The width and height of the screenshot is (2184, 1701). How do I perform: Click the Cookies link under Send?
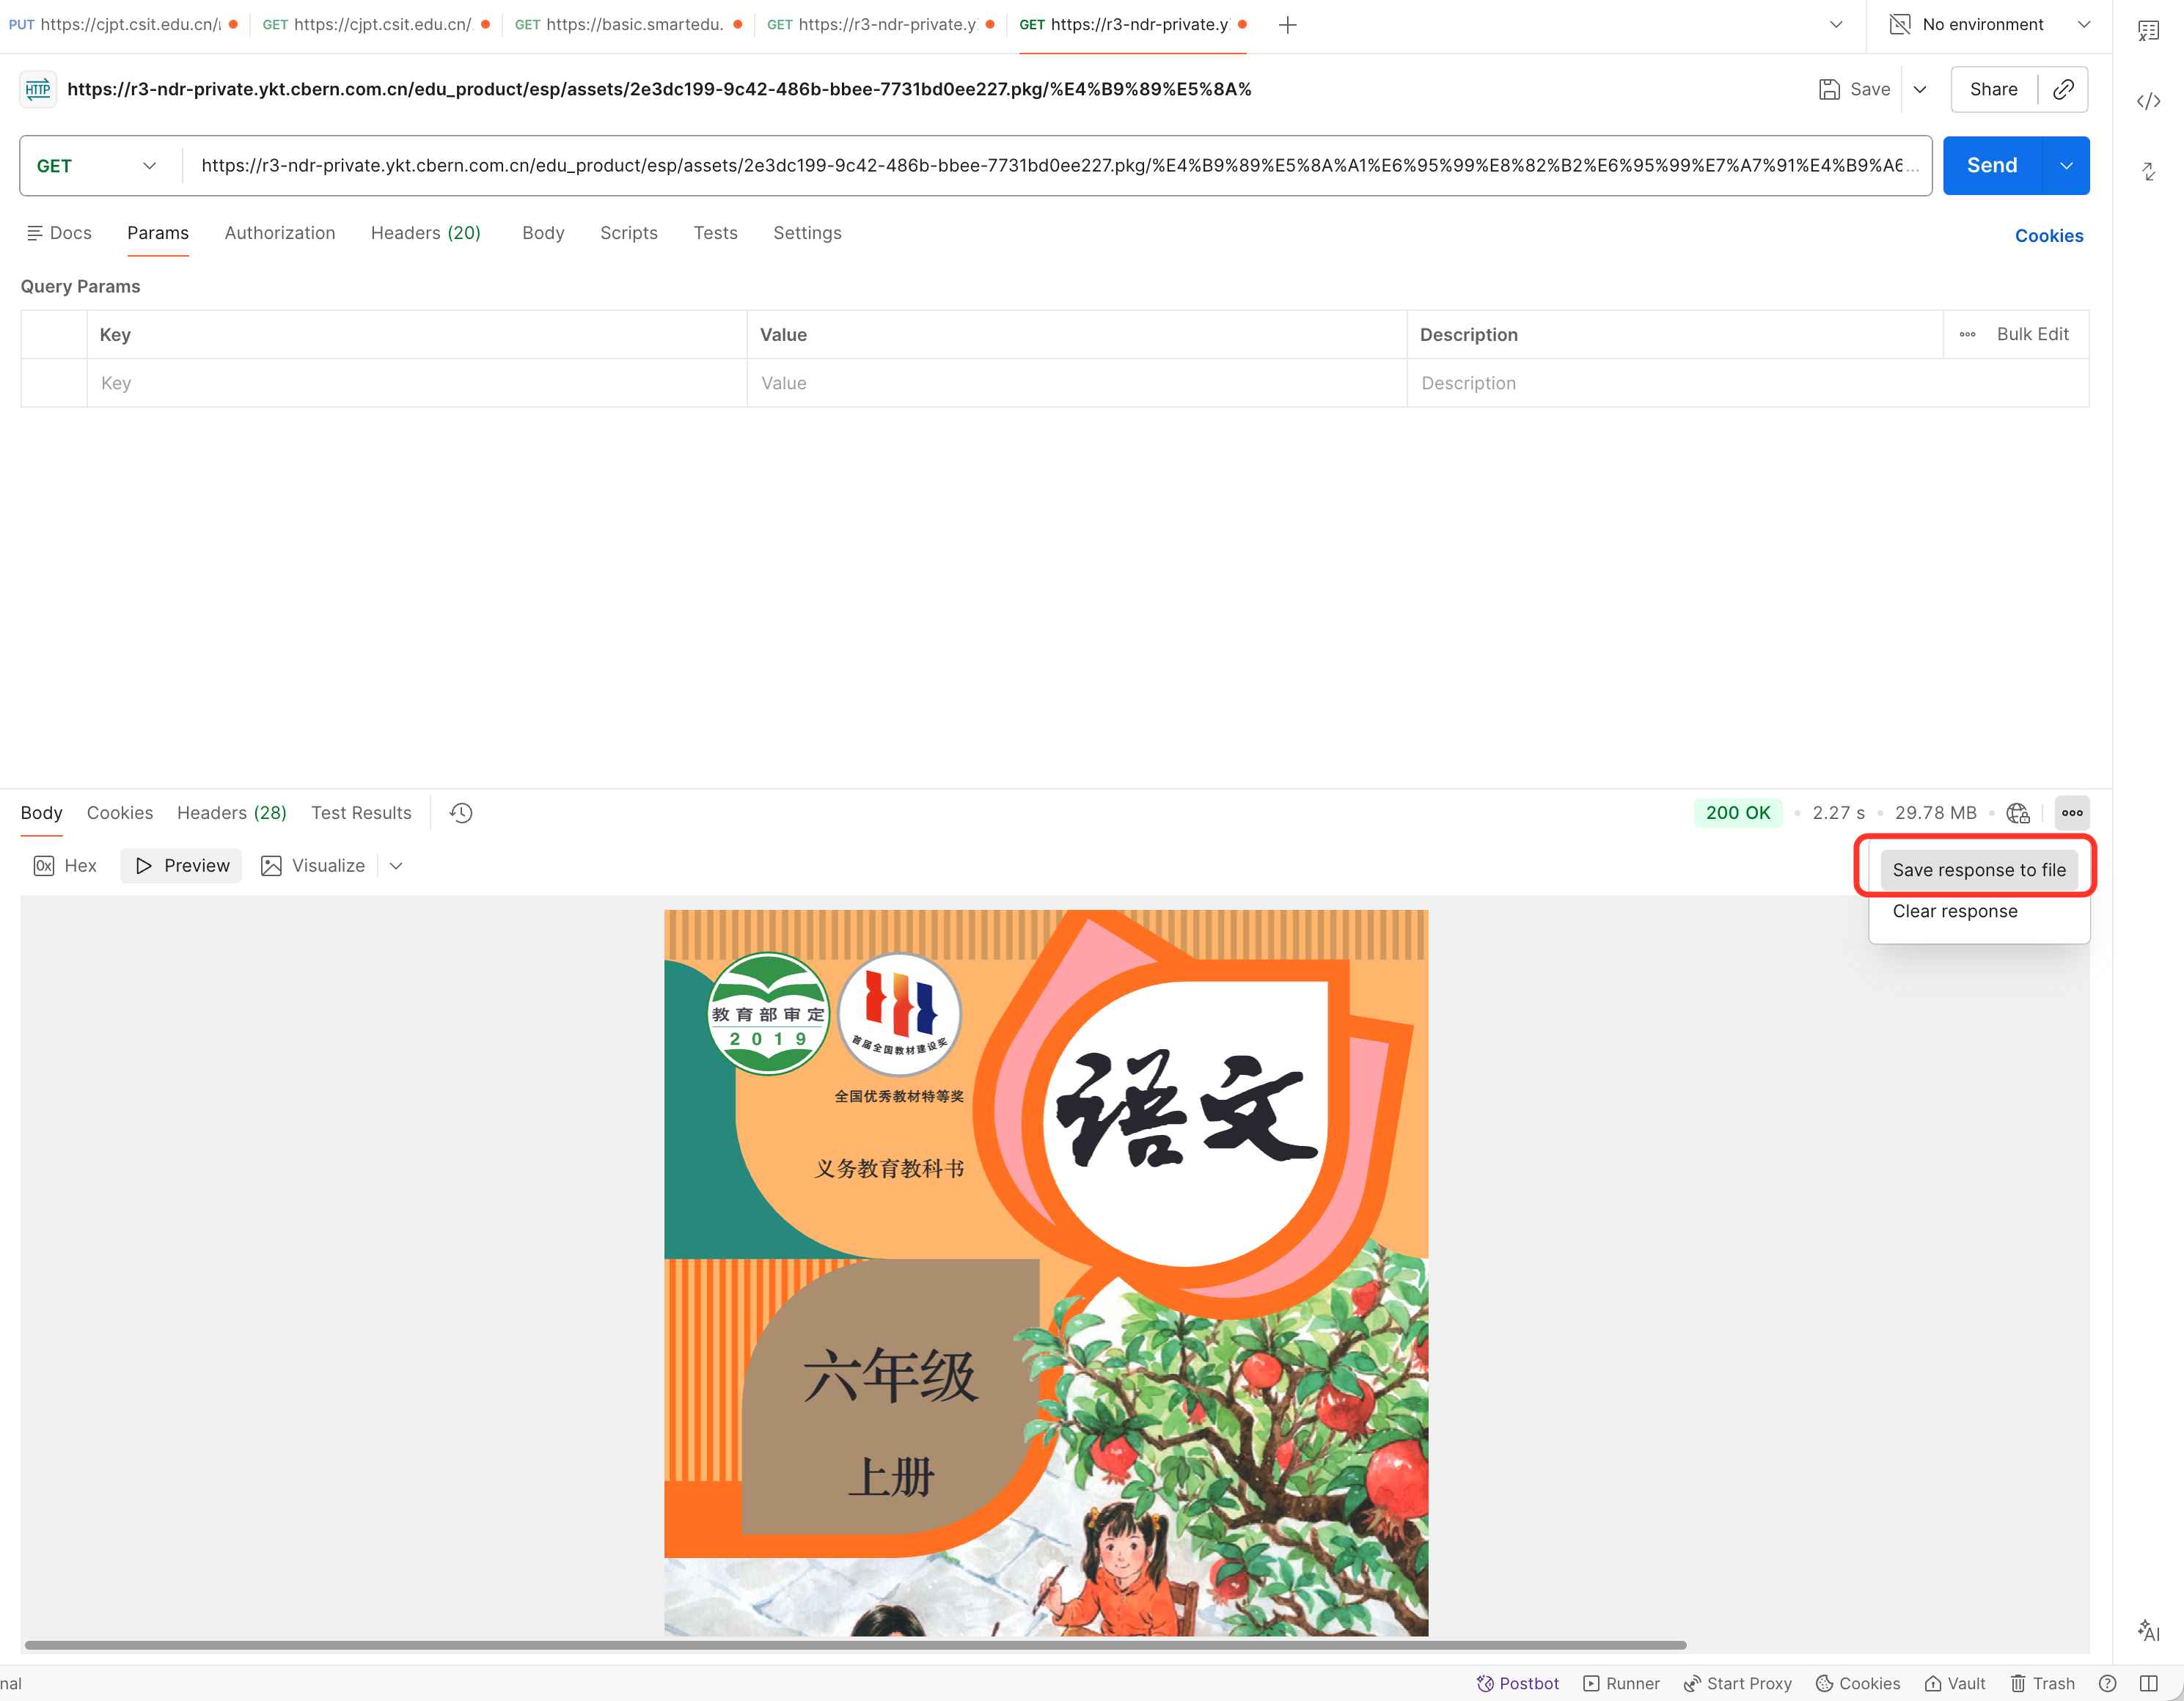[x=2049, y=236]
